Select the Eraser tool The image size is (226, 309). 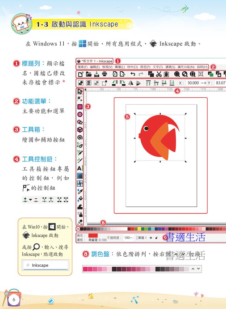80,222
